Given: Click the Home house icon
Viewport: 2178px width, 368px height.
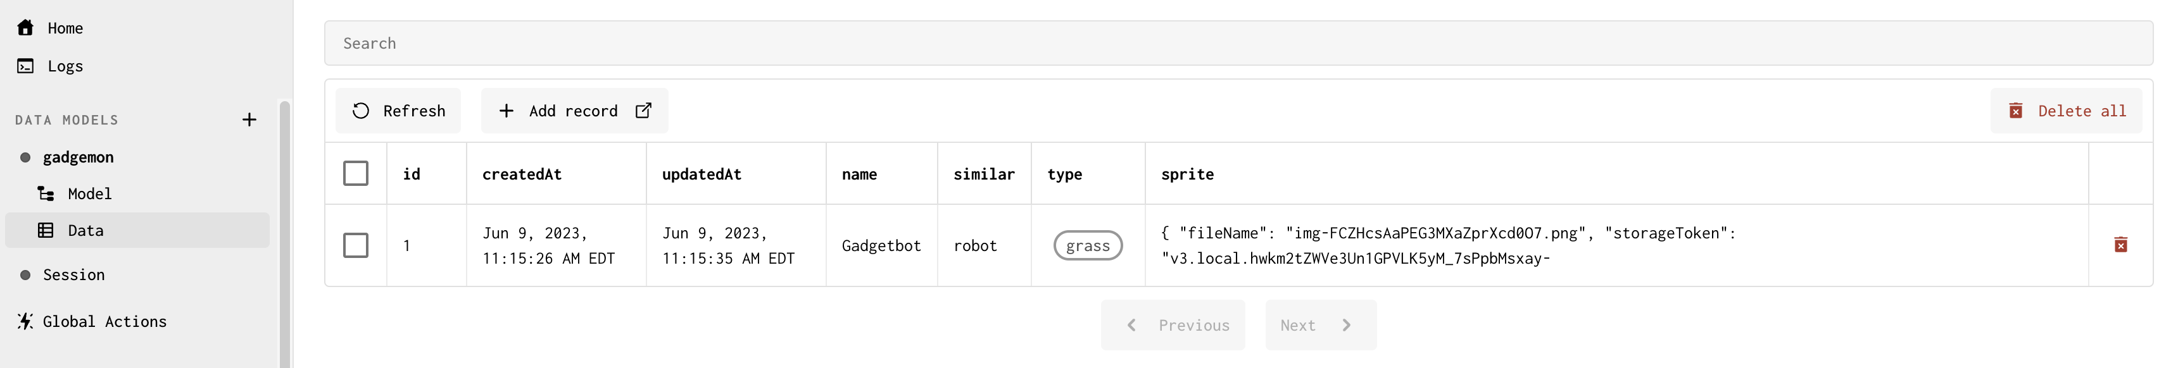Looking at the screenshot, I should 25,28.
